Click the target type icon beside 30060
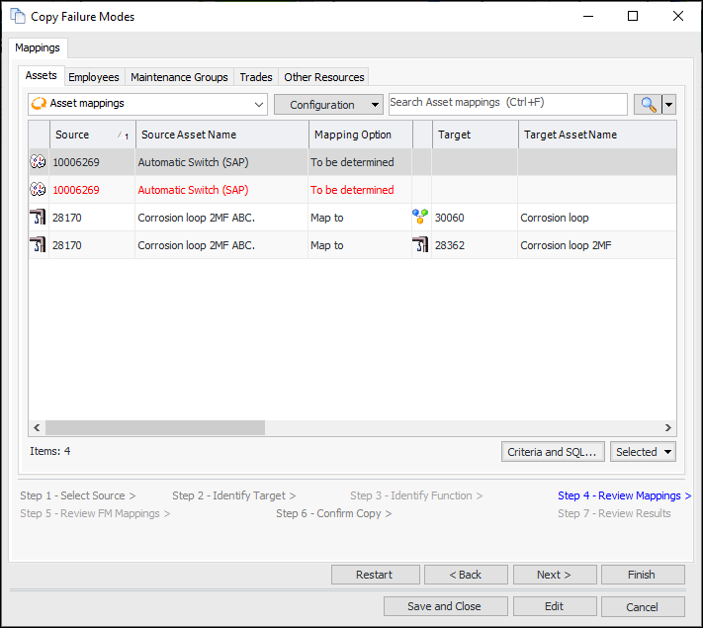The width and height of the screenshot is (703, 628). tap(421, 218)
